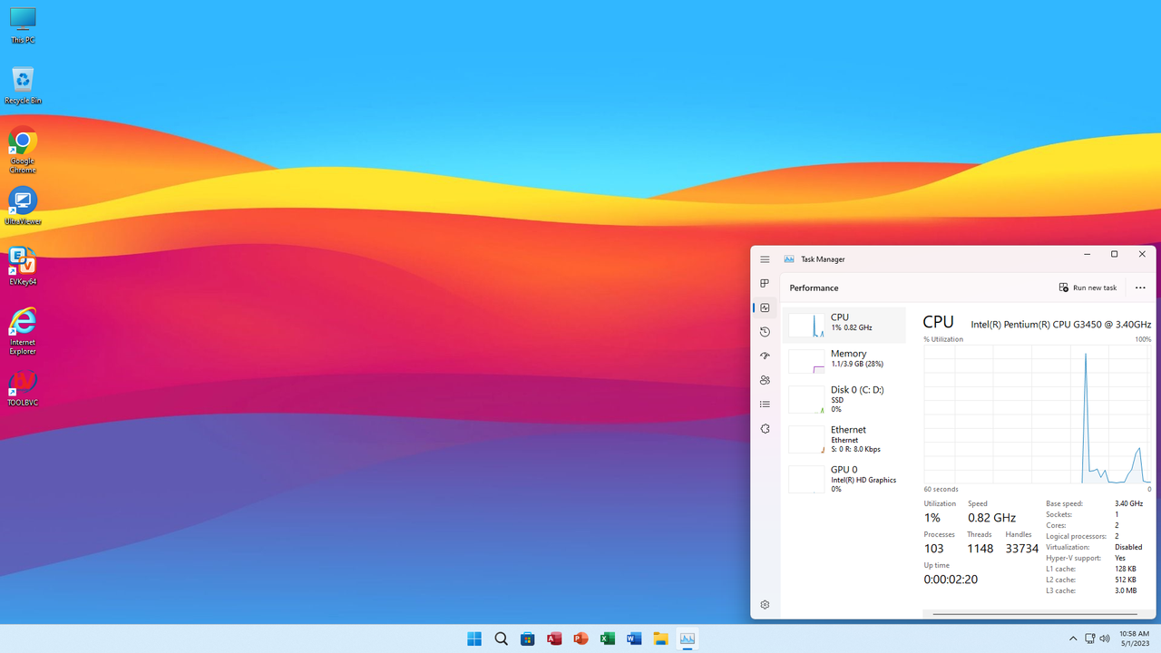
Task: Select TOOLBVC desktop shortcut
Action: coord(23,387)
